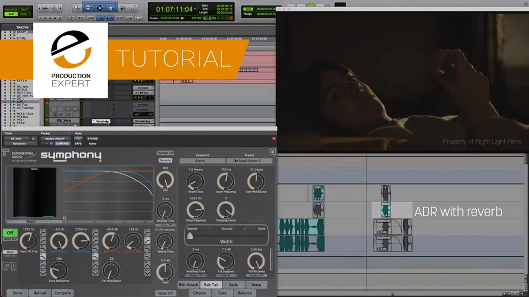529x297 pixels.
Task: Select the Pencil tool
Action: click(133, 7)
